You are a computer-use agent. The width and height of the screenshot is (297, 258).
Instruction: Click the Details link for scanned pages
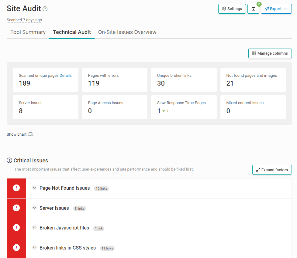(66, 76)
